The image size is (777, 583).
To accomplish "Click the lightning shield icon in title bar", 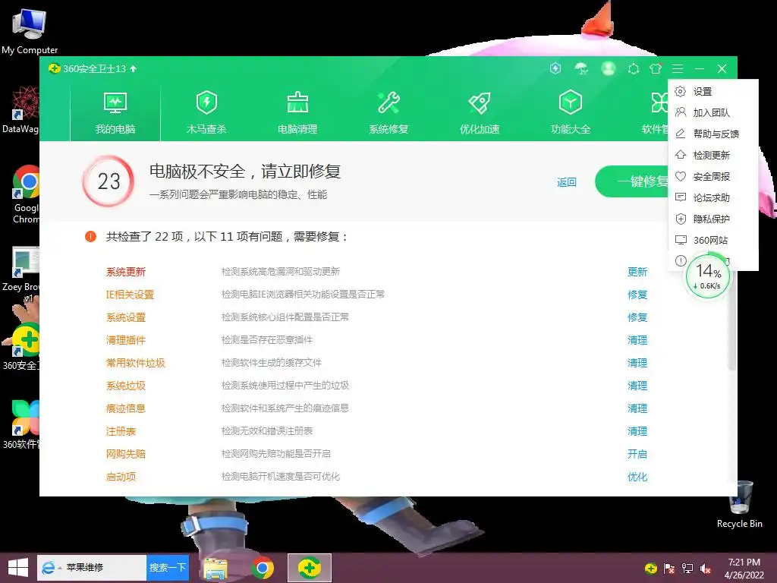I will point(555,68).
